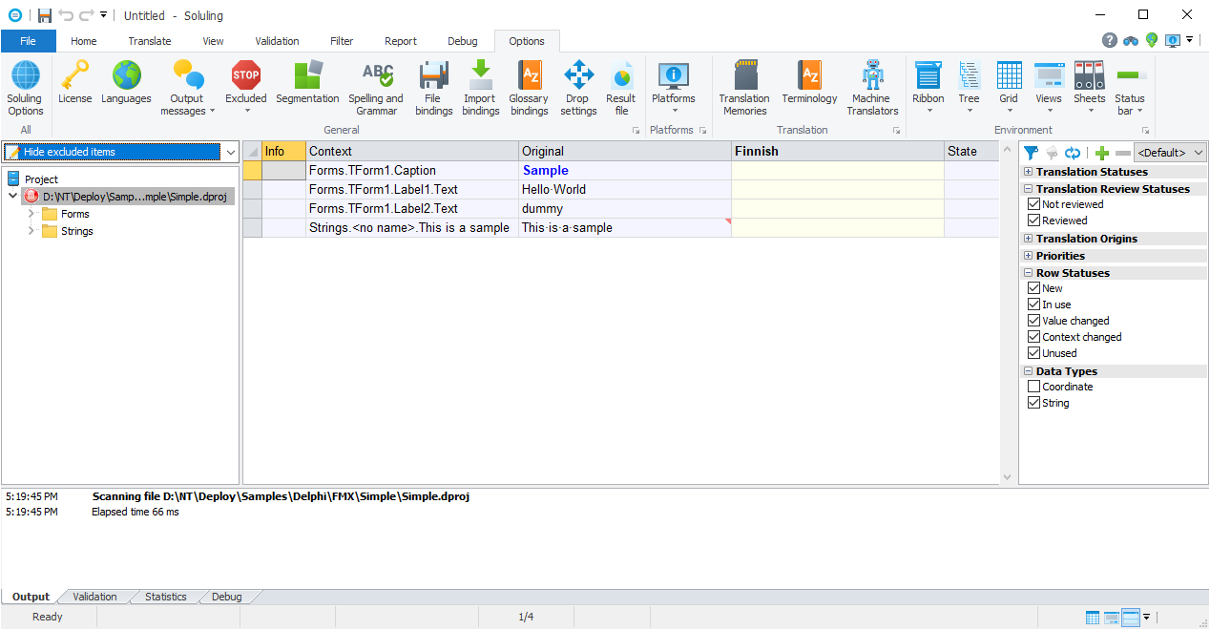Viewport: 1210px width, 630px height.
Task: Uncheck the Value changed checkbox
Action: point(1033,321)
